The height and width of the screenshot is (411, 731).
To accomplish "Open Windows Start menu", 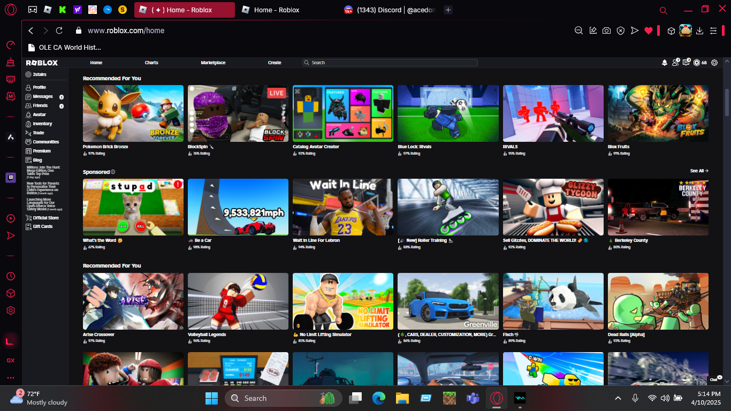I will (211, 398).
